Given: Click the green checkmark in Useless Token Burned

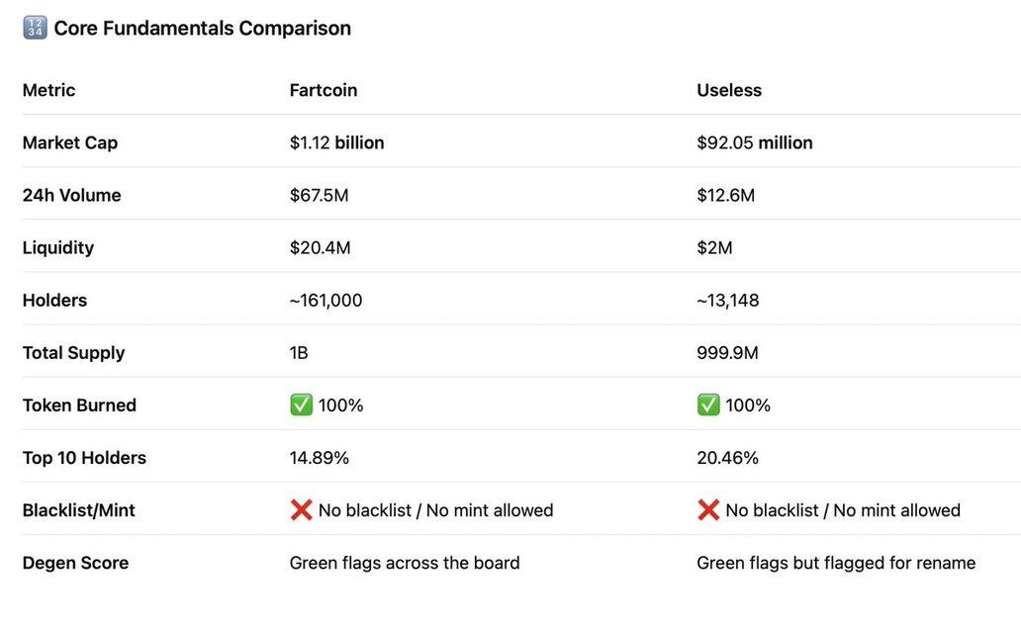Looking at the screenshot, I should (x=708, y=405).
